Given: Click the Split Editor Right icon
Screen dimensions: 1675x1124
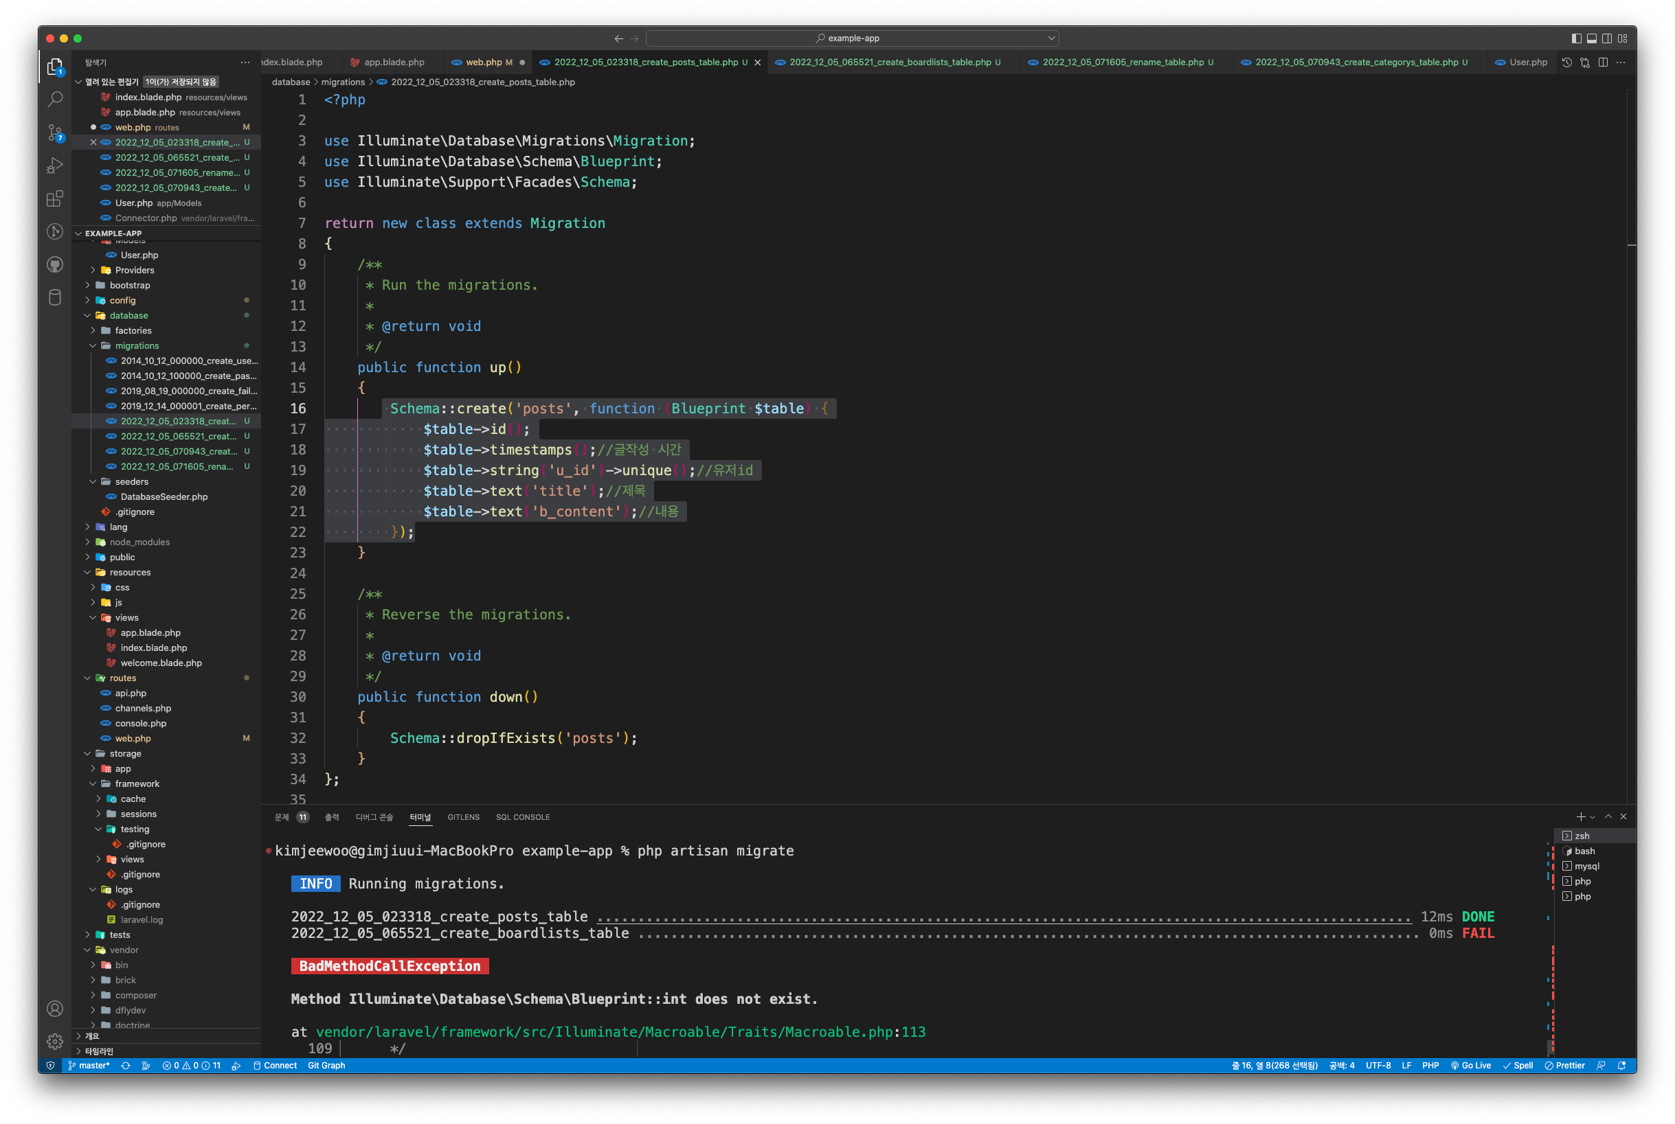Looking at the screenshot, I should 1603,62.
